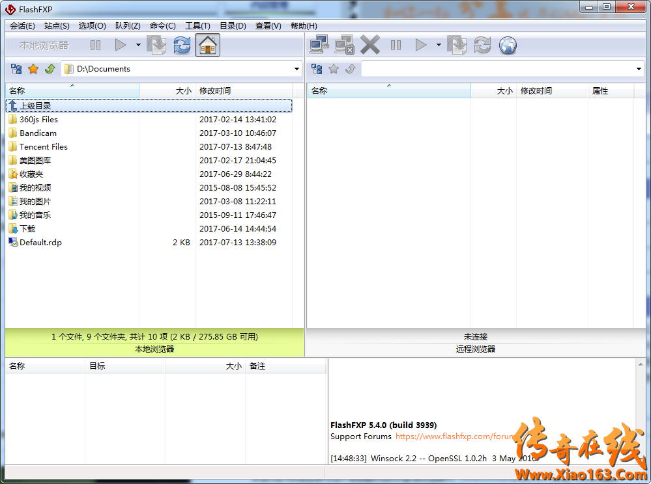Image resolution: width=651 pixels, height=484 pixels.
Task: Click the remote play transfer icon
Action: (421, 45)
